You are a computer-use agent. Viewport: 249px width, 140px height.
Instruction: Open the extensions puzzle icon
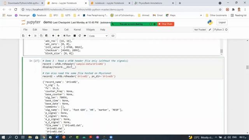coord(233,9)
